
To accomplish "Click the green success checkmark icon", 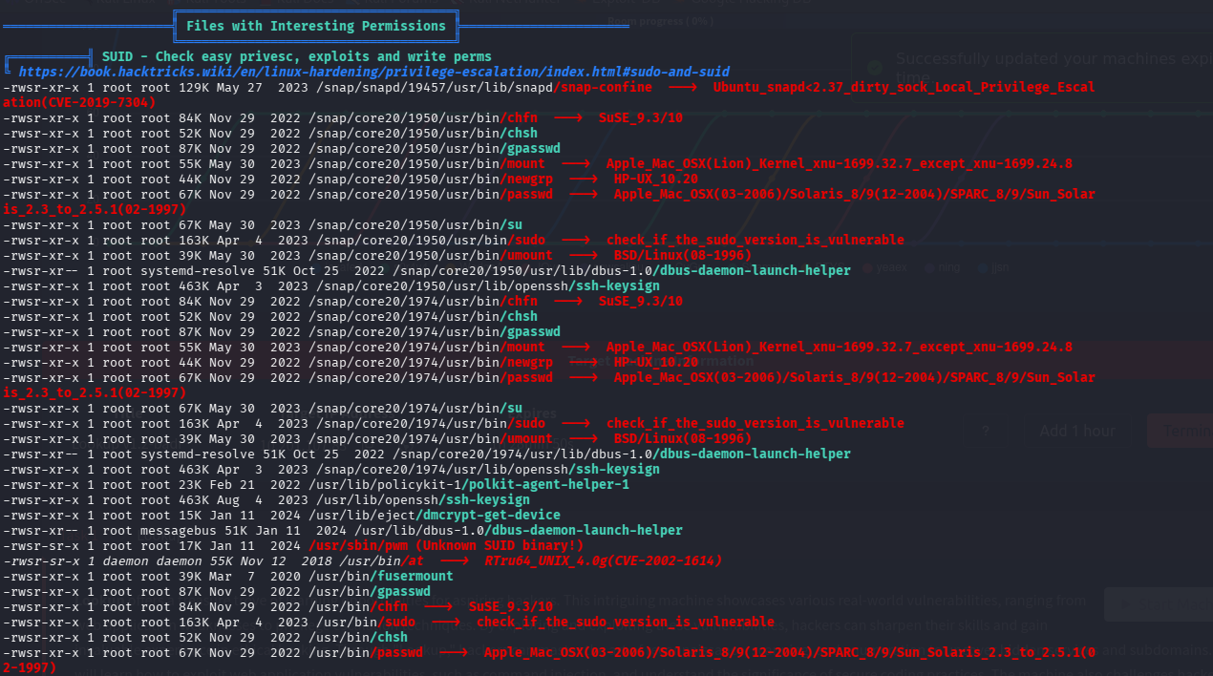I will click(873, 66).
